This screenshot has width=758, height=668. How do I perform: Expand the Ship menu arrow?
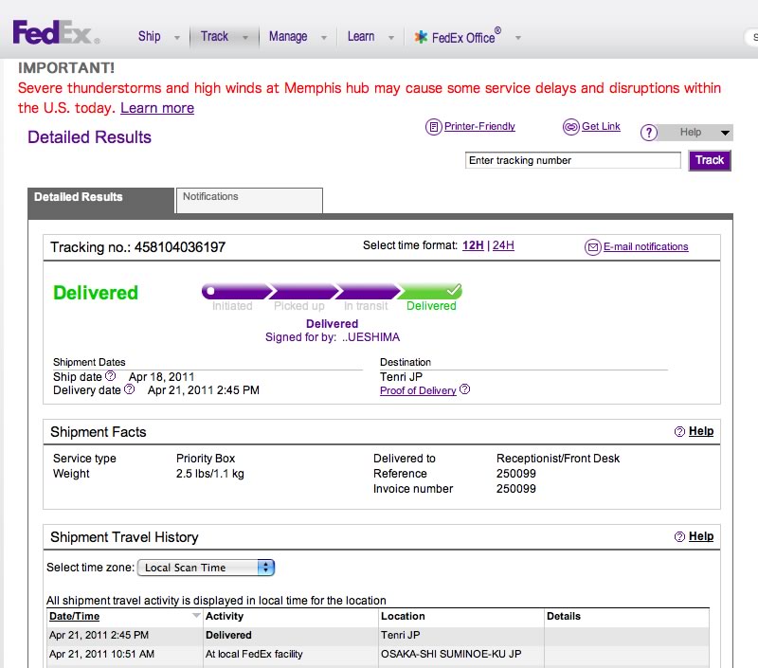point(177,38)
